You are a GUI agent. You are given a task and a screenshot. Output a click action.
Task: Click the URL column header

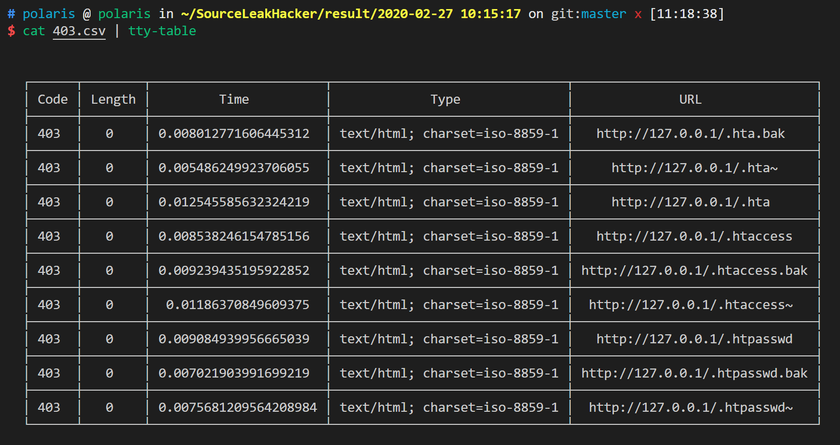691,100
